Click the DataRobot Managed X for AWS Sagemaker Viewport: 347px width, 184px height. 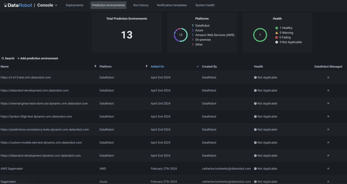(328, 168)
